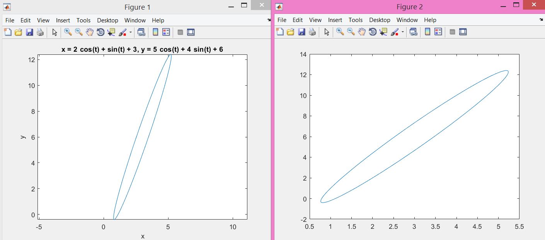Image resolution: width=545 pixels, height=240 pixels.
Task: Select Pan hand tool in Figure 1
Action: (90, 32)
